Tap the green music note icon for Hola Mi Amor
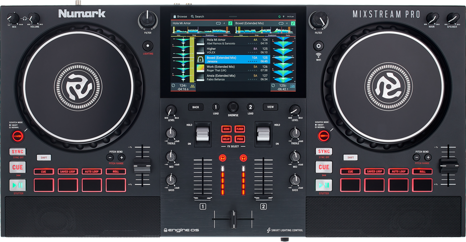 click(230, 23)
